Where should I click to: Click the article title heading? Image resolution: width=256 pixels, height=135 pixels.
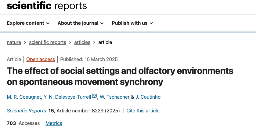120,76
